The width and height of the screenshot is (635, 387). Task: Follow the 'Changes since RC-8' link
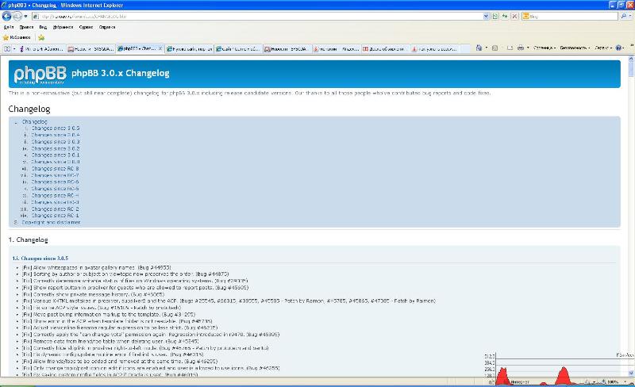60,168
